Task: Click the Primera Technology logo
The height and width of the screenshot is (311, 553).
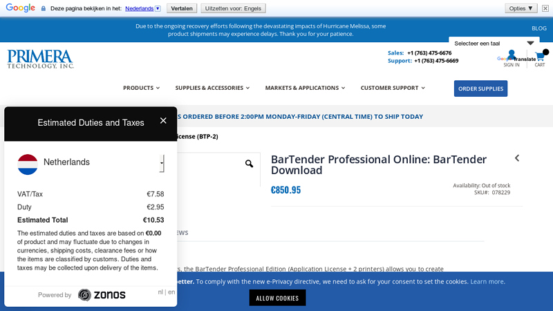Action: [41, 59]
